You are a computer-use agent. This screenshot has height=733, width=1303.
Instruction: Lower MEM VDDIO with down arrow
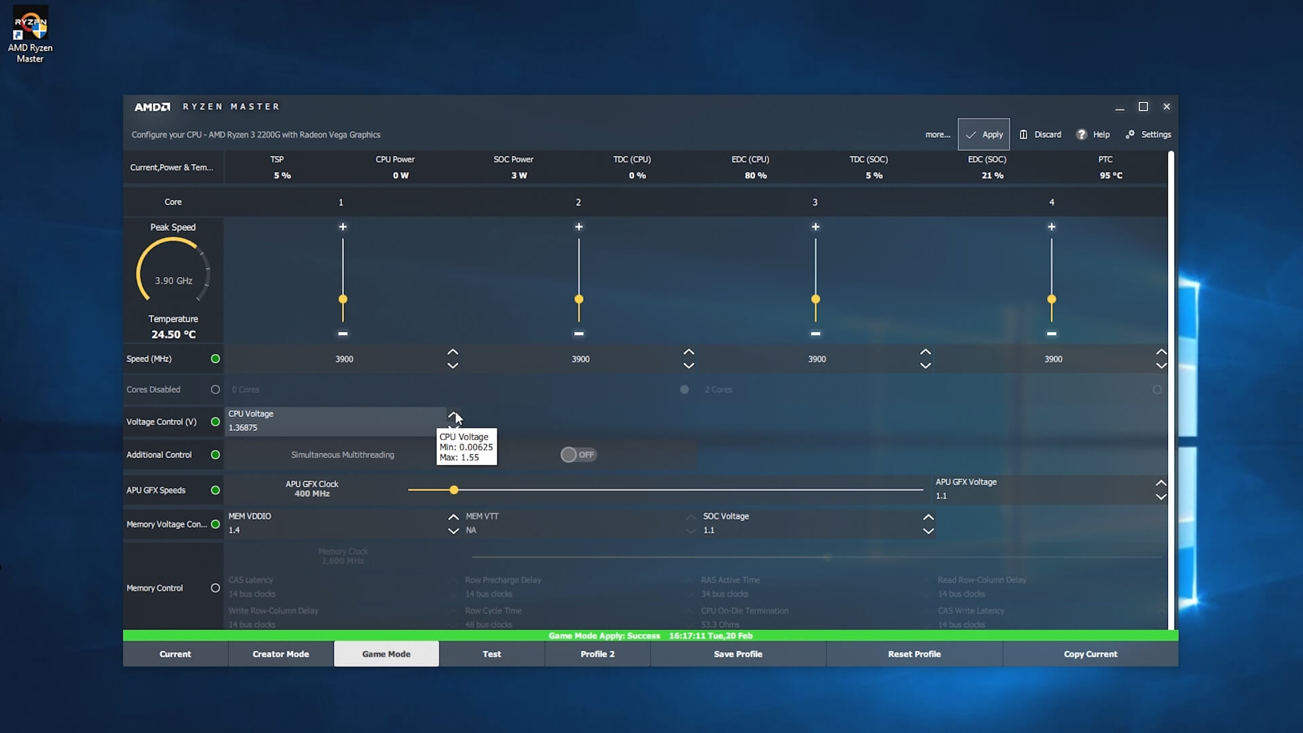453,531
